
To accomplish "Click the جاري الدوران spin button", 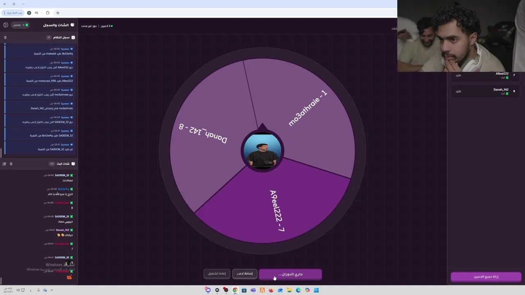I will click(x=290, y=274).
